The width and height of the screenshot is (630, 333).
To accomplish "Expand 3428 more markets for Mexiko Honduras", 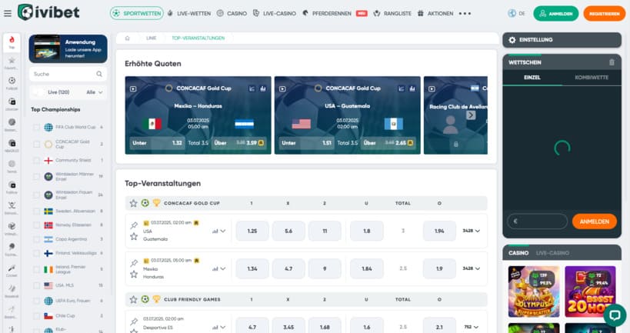I will pyautogui.click(x=472, y=268).
